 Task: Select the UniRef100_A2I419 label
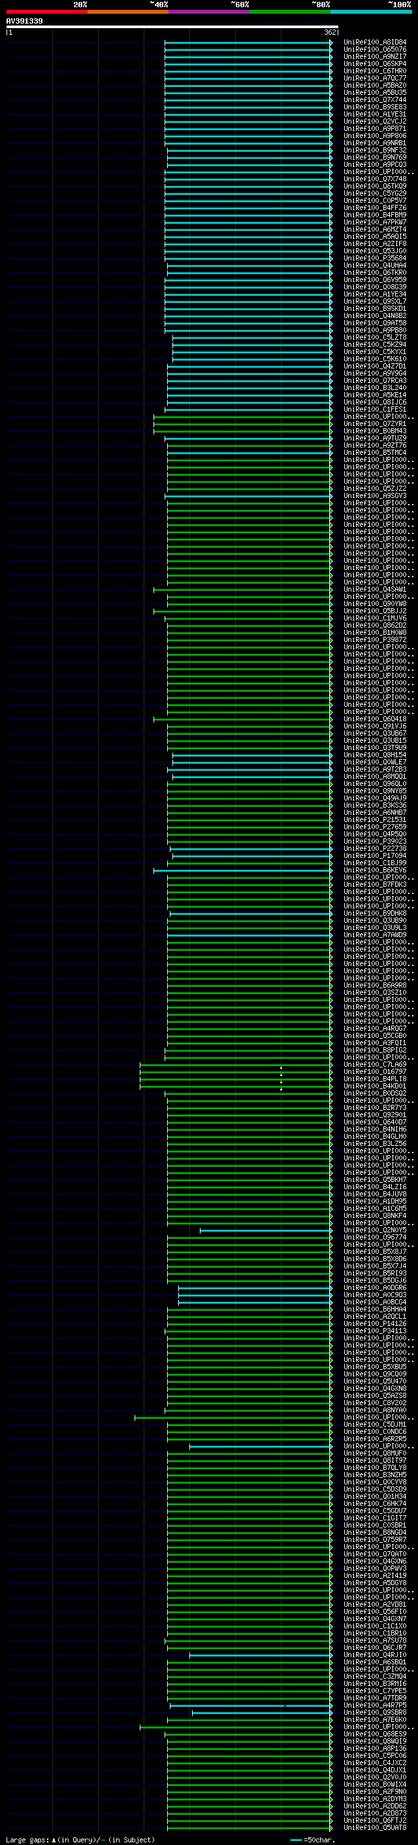[x=375, y=1576]
